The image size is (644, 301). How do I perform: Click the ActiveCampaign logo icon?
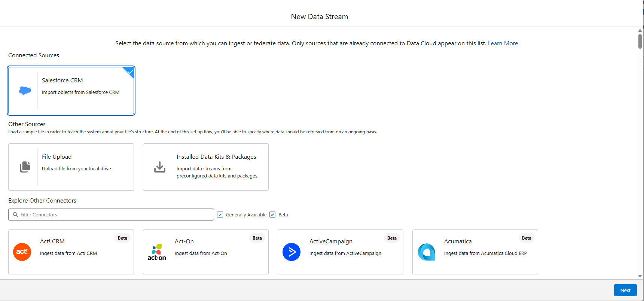point(292,252)
